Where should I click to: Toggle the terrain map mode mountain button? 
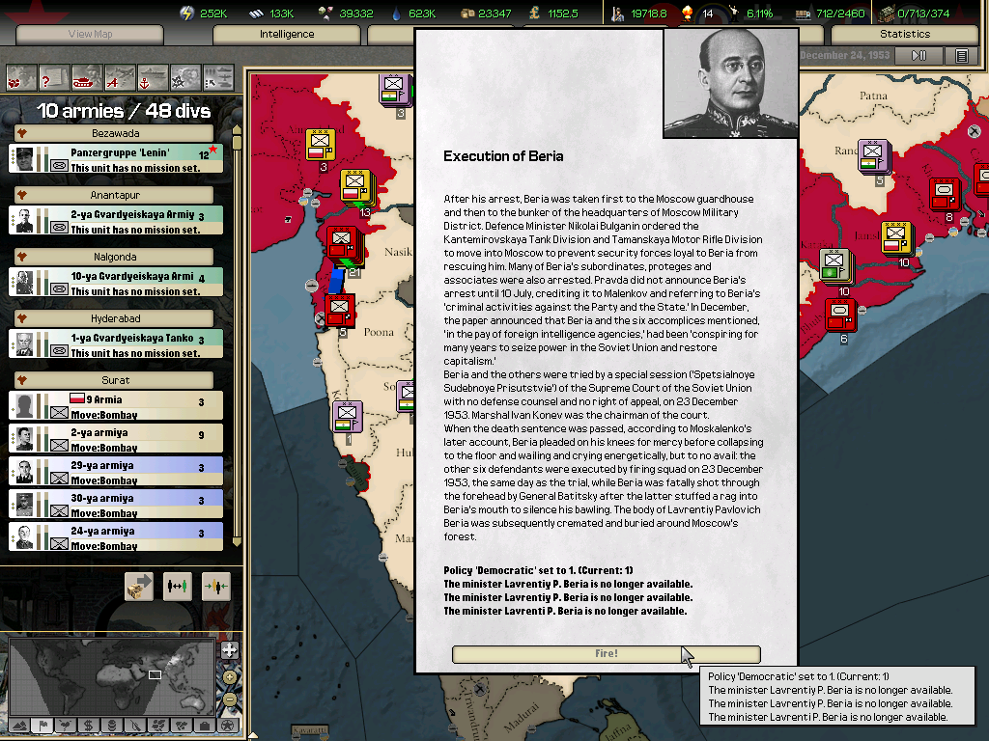coord(18,725)
